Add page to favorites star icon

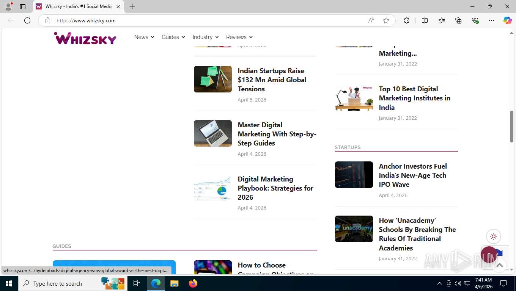386,20
